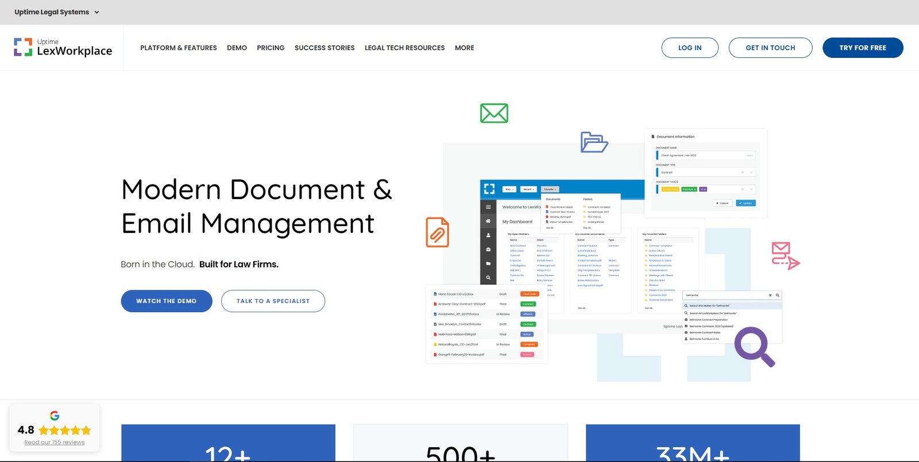Go to the Pricing page
The image size is (919, 462).
[271, 48]
